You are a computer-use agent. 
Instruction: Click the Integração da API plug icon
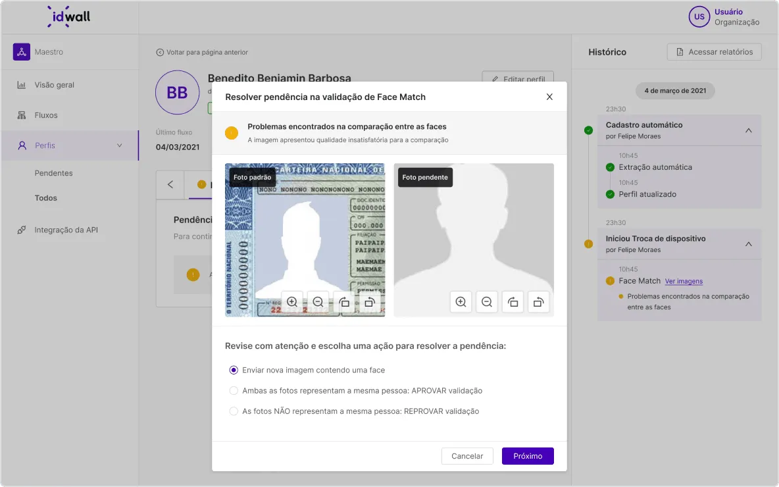21,230
